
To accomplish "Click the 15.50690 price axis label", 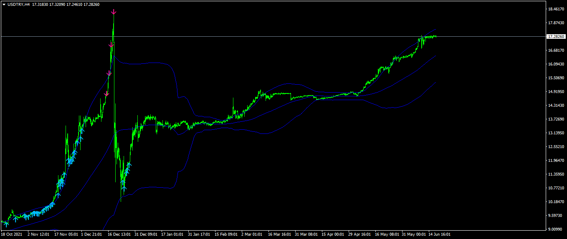I will 557,78.
